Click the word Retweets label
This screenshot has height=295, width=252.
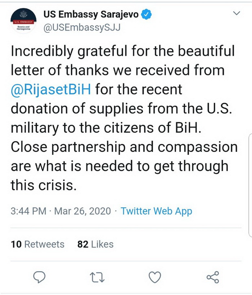(44, 244)
